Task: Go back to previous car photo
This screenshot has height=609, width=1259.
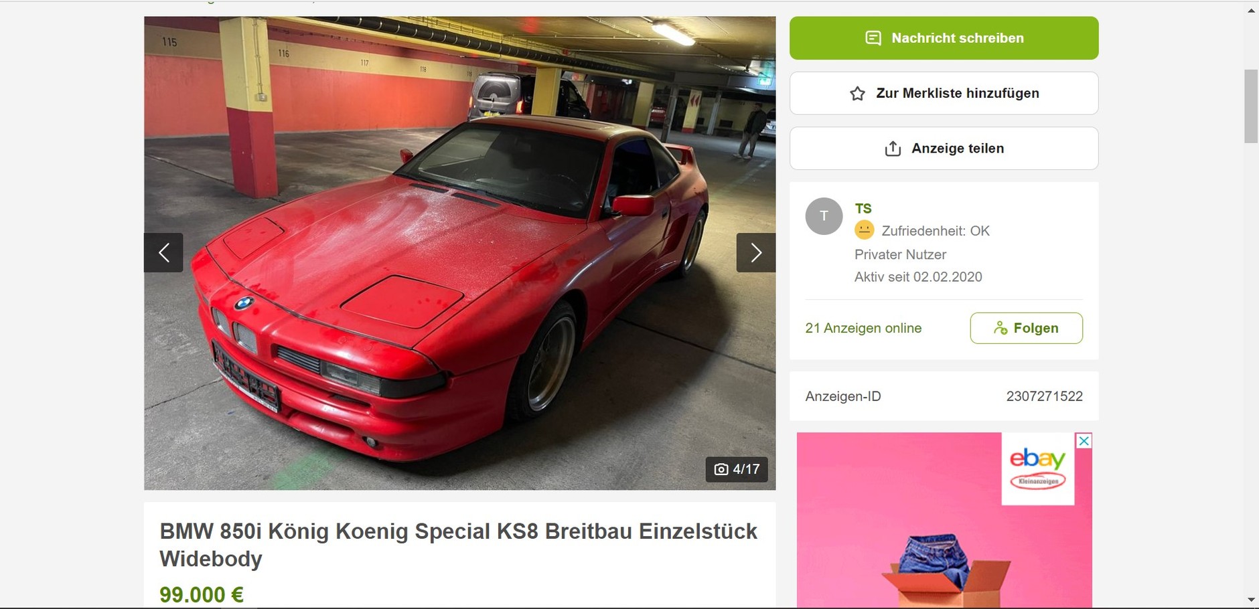Action: click(163, 252)
